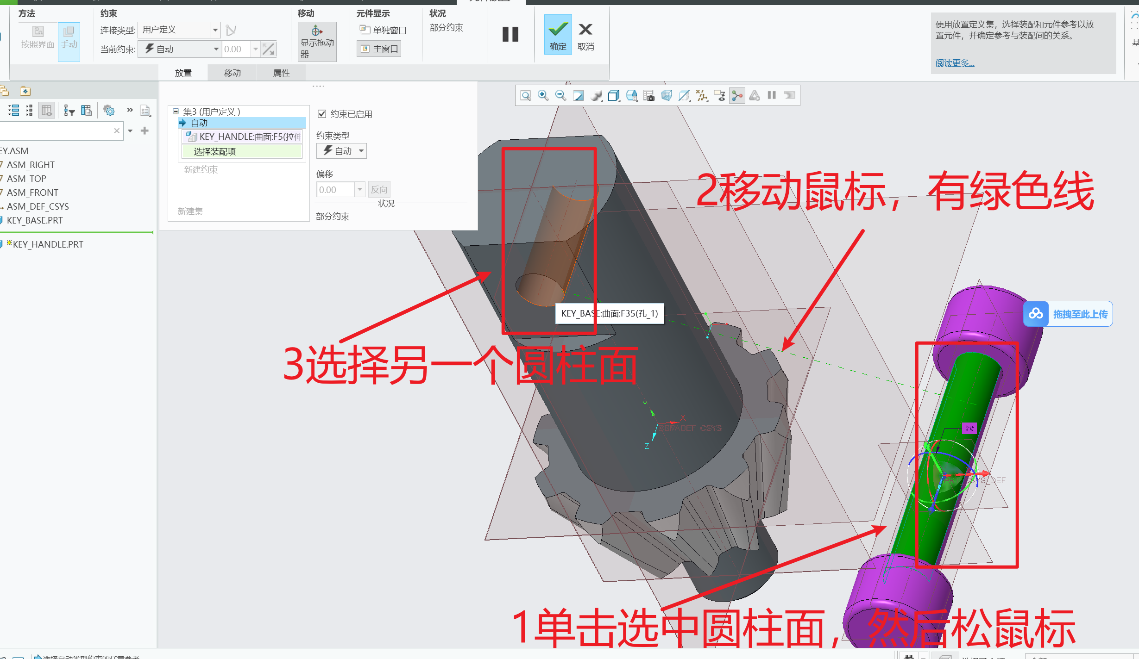Click the filter icon above the model tree
Viewport: 1139px width, 659px height.
click(x=70, y=110)
